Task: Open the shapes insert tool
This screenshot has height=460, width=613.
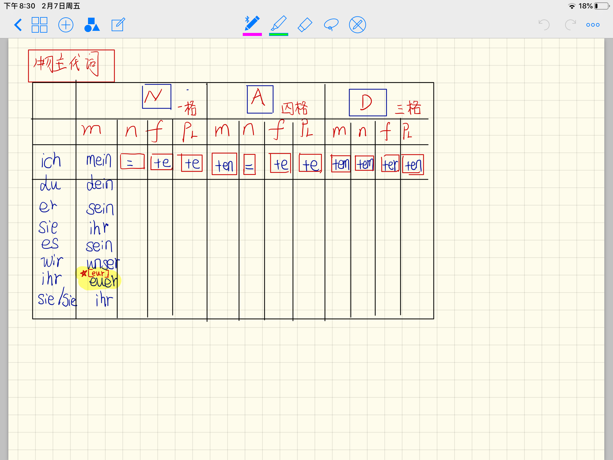Action: 92,25
